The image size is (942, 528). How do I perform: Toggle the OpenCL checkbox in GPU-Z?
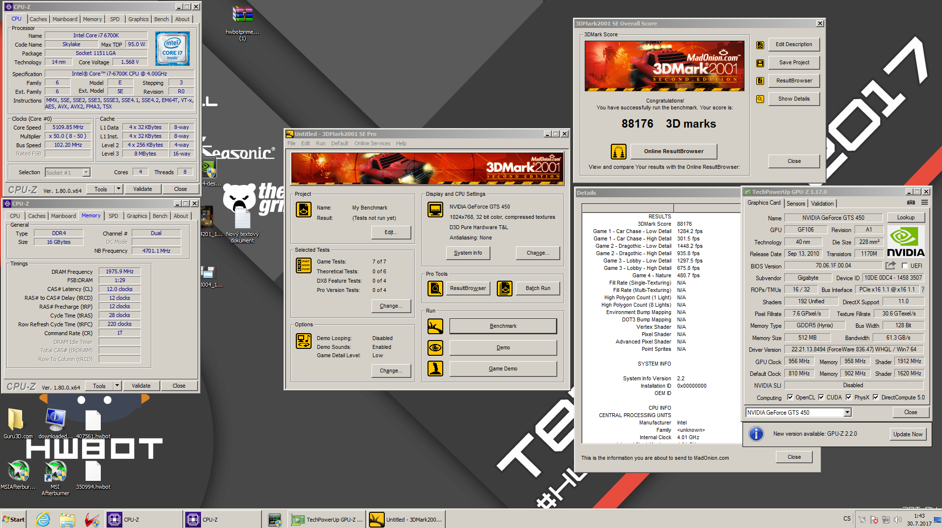tap(790, 397)
